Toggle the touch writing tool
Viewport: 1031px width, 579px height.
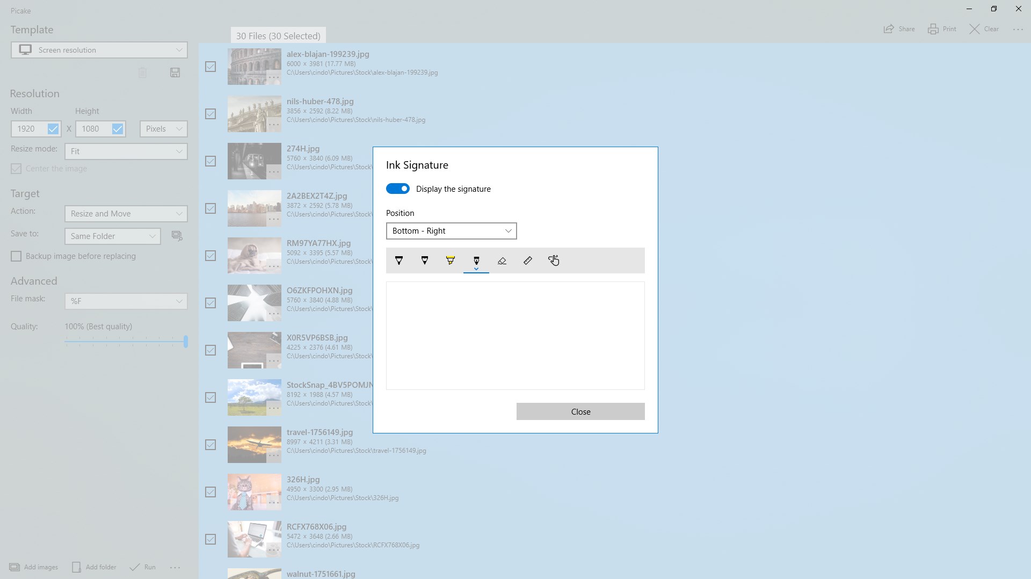point(554,260)
